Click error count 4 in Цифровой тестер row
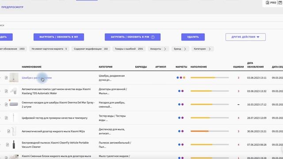 pos(238,118)
